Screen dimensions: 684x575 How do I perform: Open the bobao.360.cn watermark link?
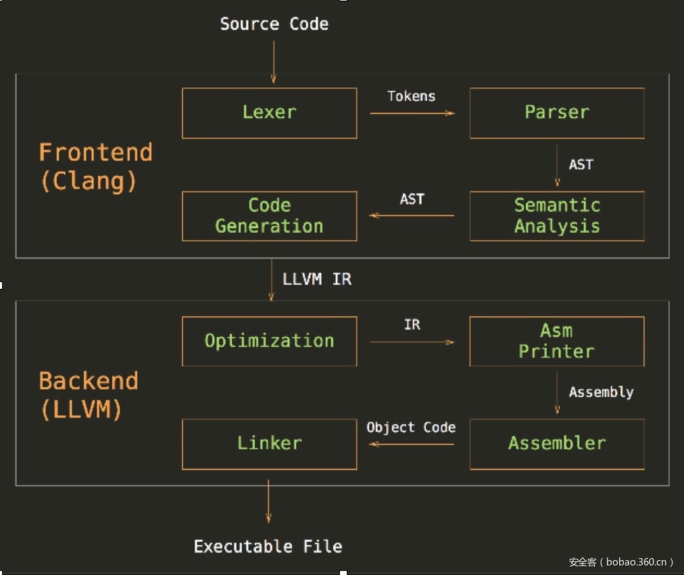click(621, 562)
